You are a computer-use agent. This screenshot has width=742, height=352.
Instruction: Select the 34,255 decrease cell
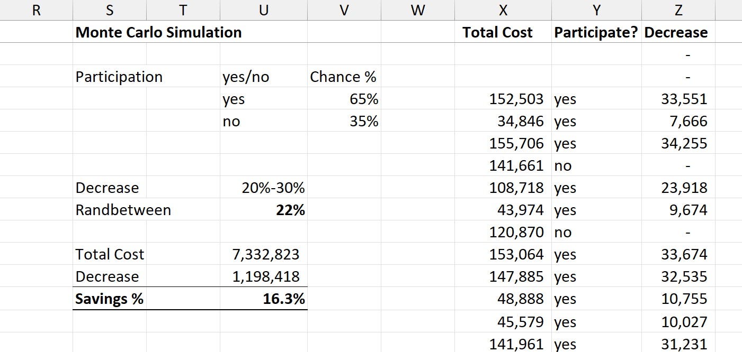pos(678,143)
